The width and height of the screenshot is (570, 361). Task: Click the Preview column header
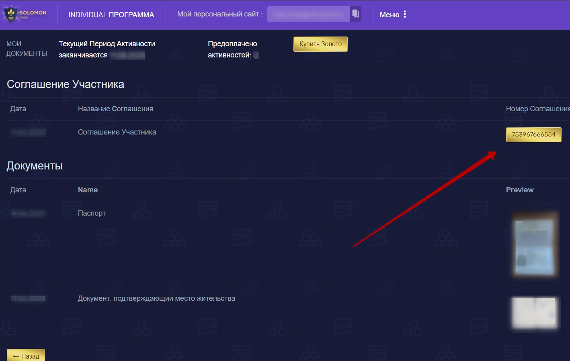point(520,190)
